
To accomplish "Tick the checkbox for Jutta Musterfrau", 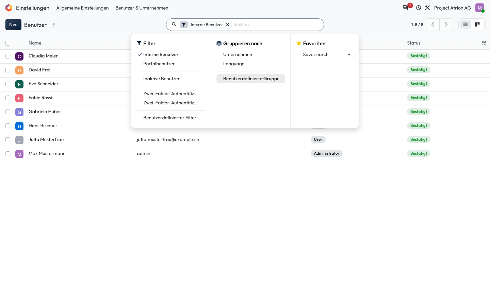I will [x=8, y=140].
